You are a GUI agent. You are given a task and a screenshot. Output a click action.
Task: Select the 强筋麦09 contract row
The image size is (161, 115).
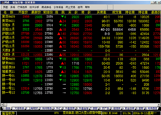(x=81, y=67)
